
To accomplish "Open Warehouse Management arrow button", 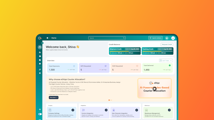I will (169, 110).
